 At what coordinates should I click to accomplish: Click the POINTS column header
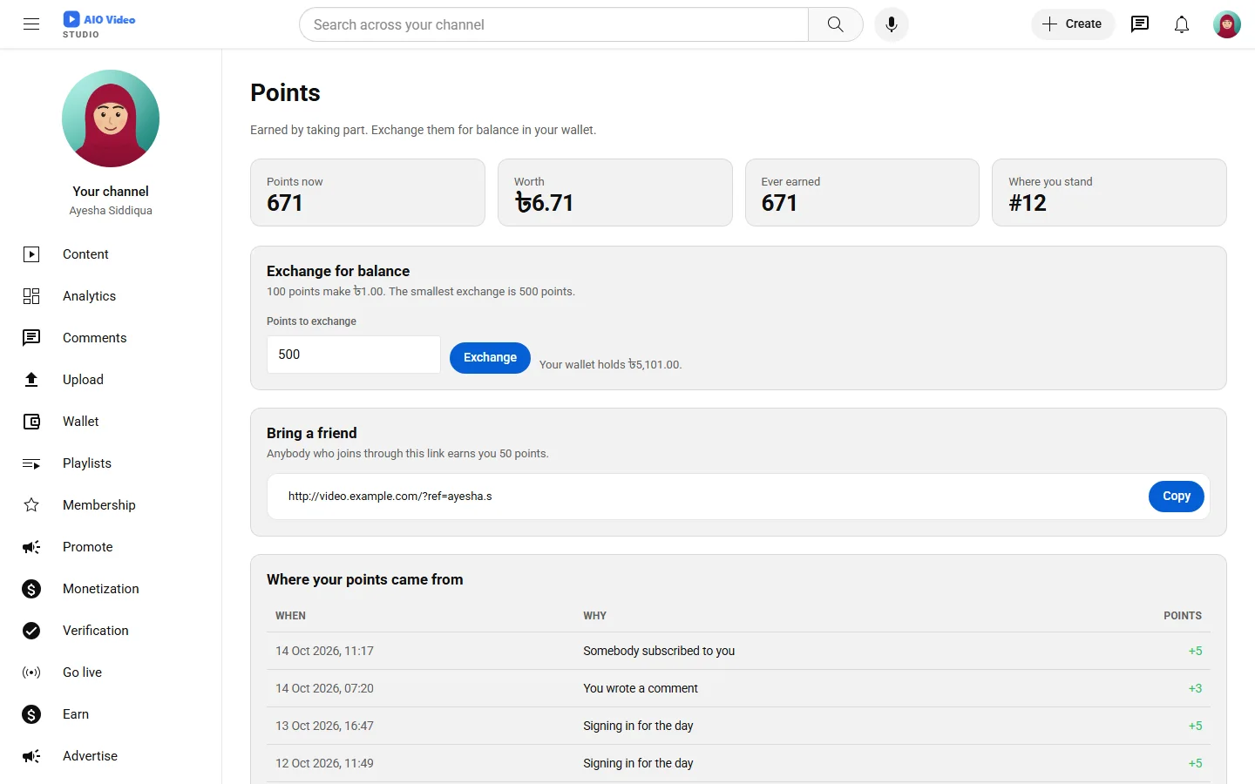[x=1183, y=616]
